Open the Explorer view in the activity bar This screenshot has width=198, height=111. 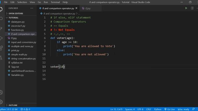[1, 9]
